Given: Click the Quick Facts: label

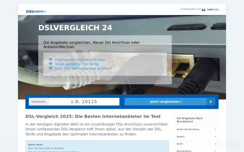Looking at the screenshot, I should coord(36,145).
